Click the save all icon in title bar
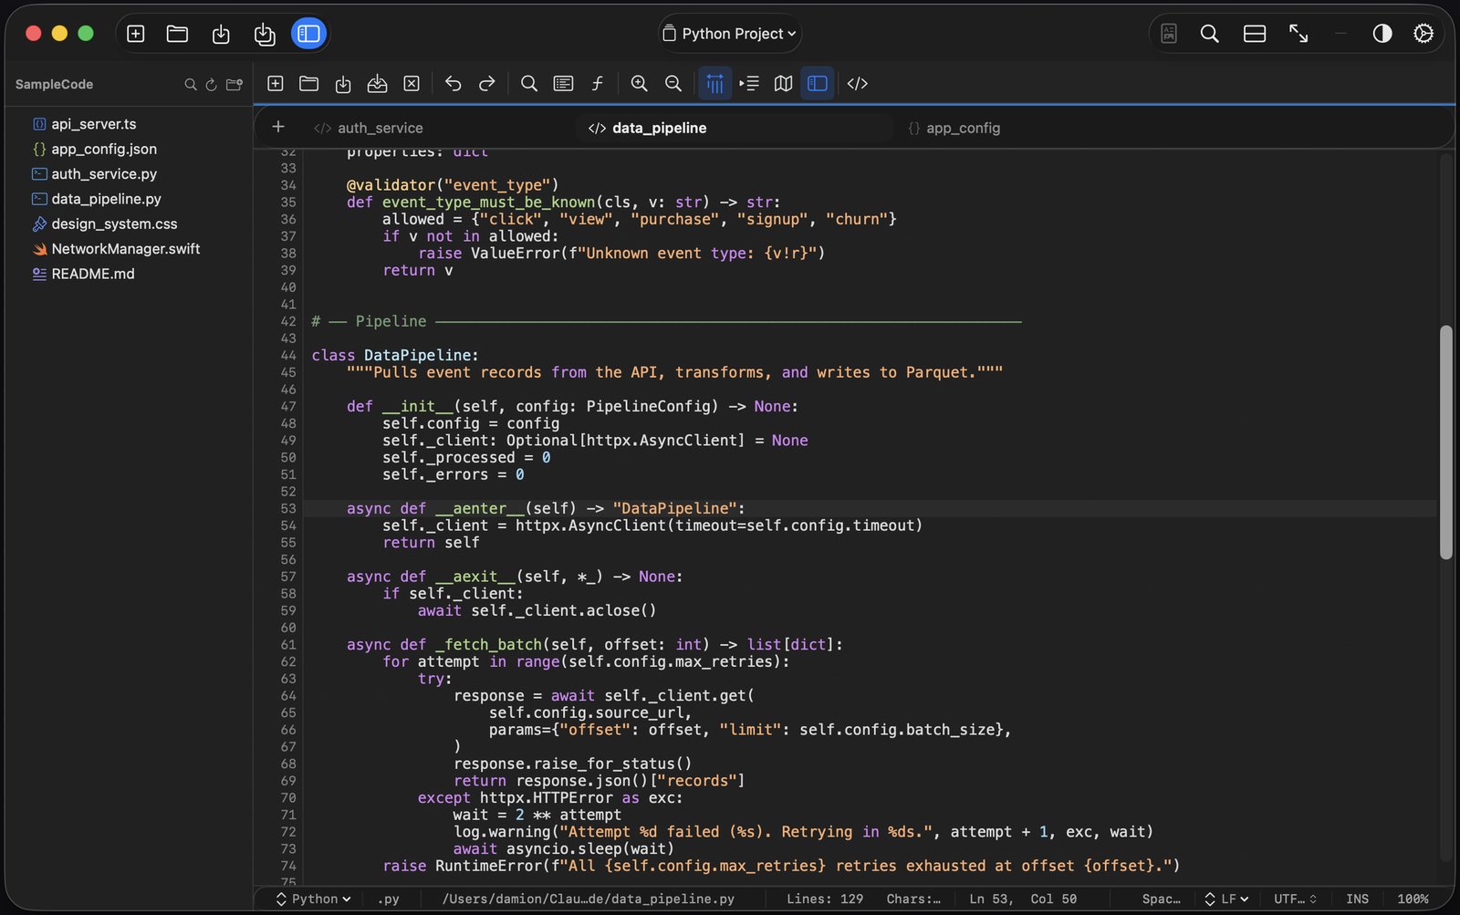 (265, 34)
